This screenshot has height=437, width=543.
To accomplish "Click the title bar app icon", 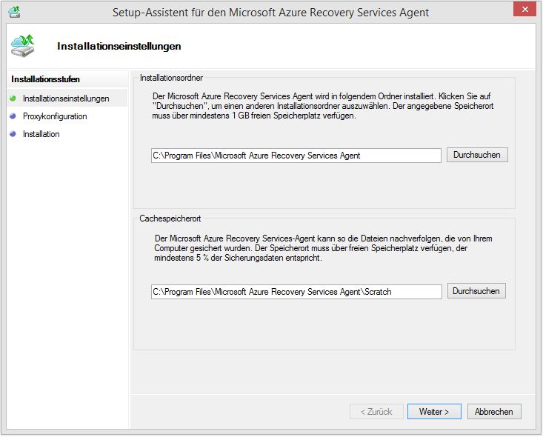I will click(14, 12).
